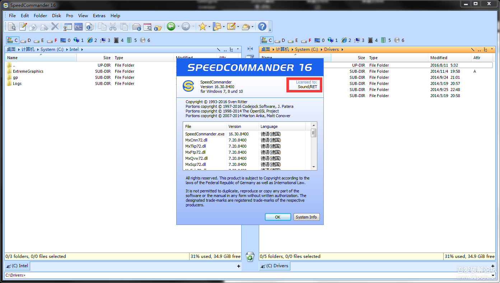This screenshot has width=500, height=283.
Task: Click System (C:) in left breadcrumb
Action: coord(52,49)
